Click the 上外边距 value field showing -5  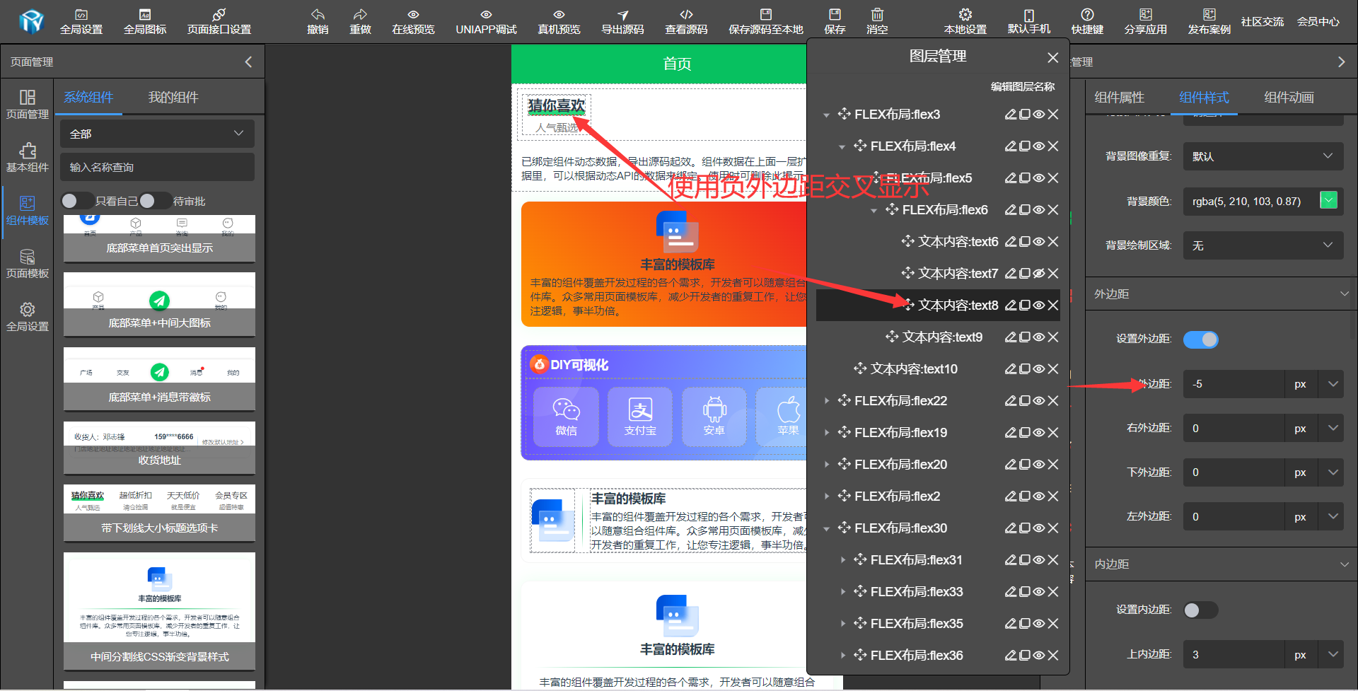(1234, 384)
